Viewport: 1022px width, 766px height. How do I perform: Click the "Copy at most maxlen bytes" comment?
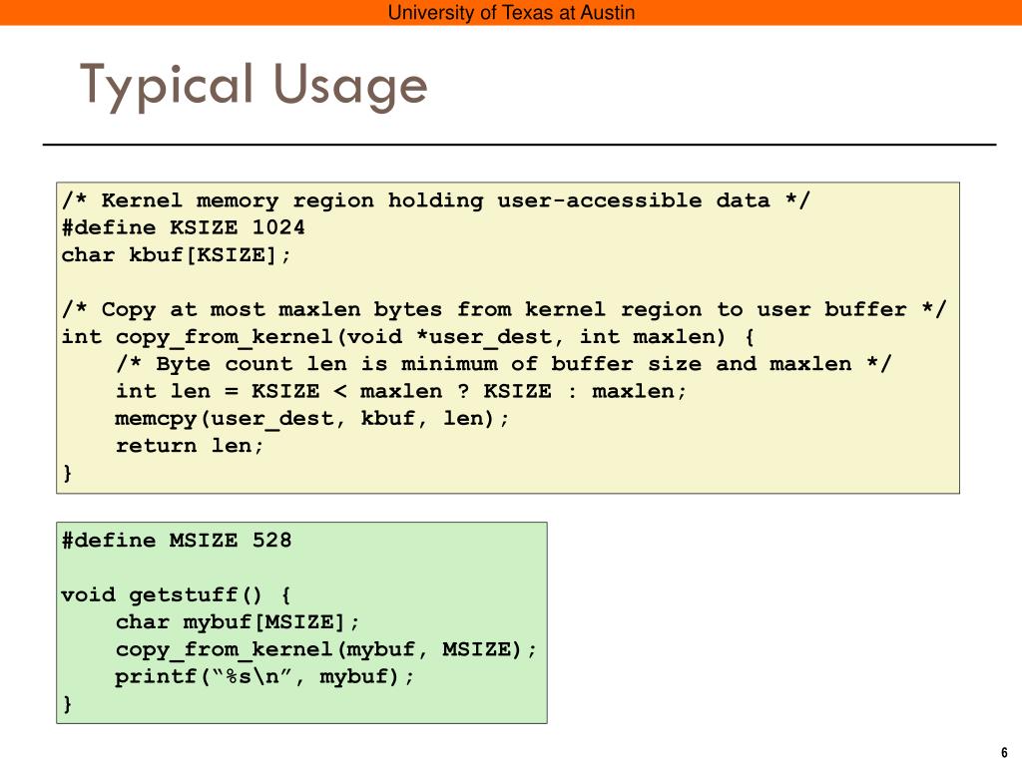tap(504, 309)
